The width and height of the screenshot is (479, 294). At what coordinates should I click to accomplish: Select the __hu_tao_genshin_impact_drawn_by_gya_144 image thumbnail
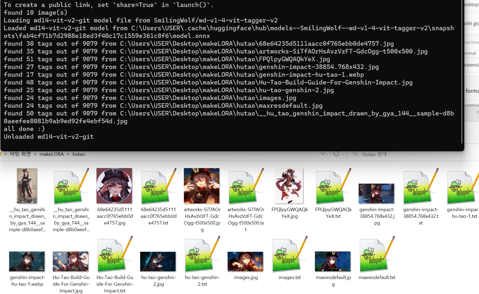tap(27, 186)
